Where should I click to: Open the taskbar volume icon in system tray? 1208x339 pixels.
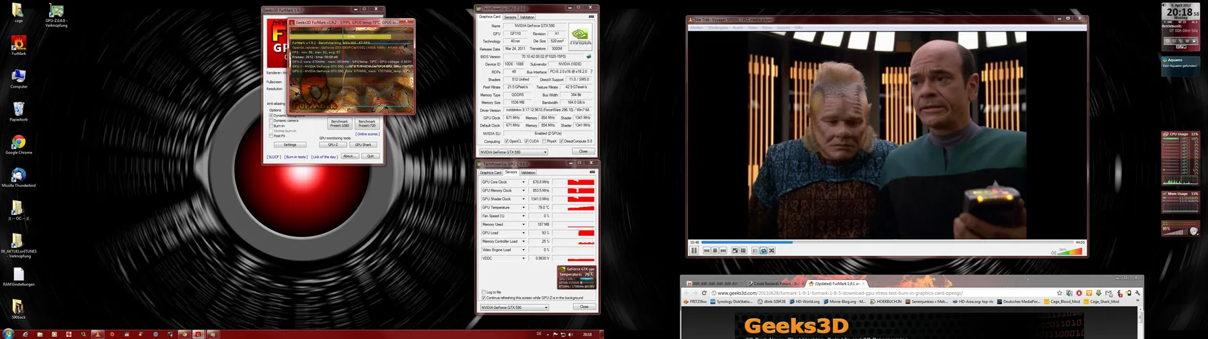point(570,334)
